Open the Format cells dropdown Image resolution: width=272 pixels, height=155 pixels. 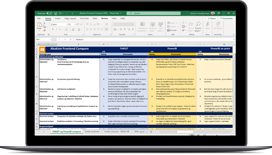(x=172, y=30)
